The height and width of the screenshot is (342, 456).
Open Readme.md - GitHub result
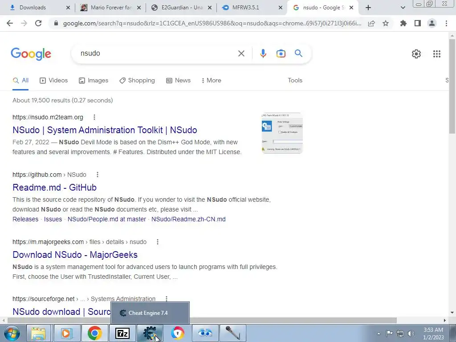coord(54,187)
